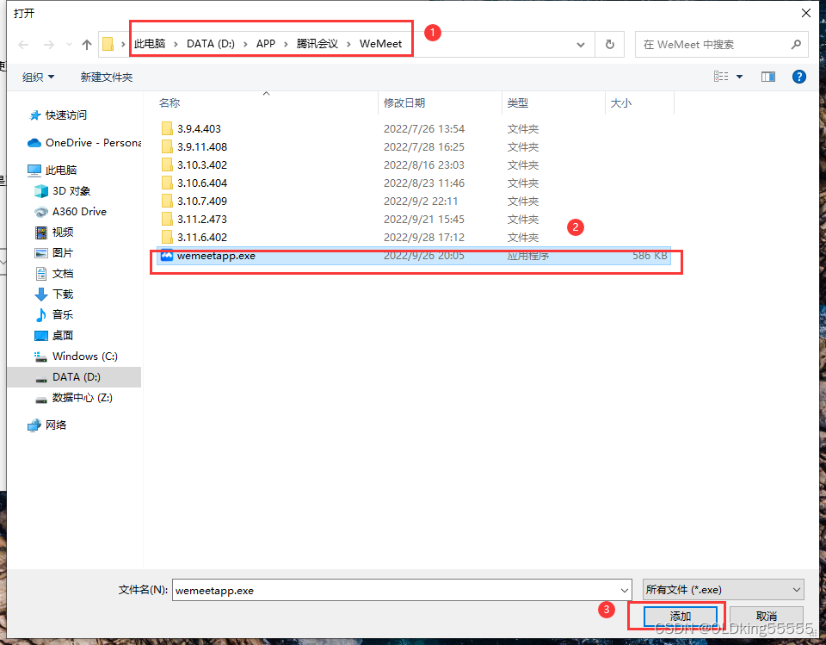Screen dimensions: 826x645
Task: Click the wemeetapp.exe application icon
Action: click(166, 255)
